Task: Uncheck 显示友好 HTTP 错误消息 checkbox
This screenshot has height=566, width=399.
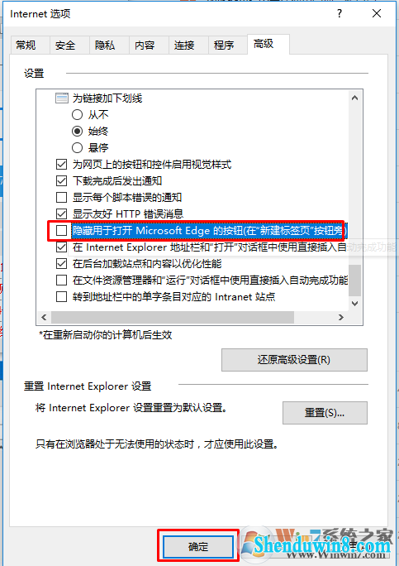Action: point(62,213)
